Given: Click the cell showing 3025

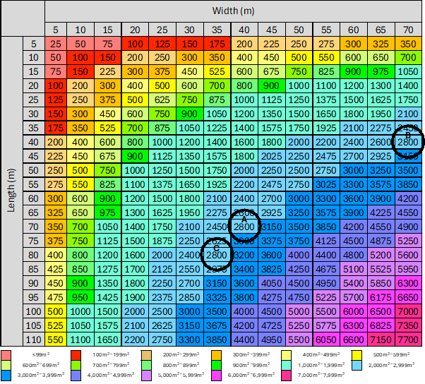Looking at the screenshot, I should point(326,184).
